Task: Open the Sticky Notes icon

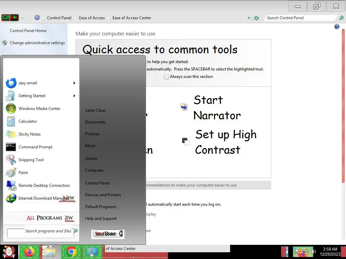Action: (11, 134)
